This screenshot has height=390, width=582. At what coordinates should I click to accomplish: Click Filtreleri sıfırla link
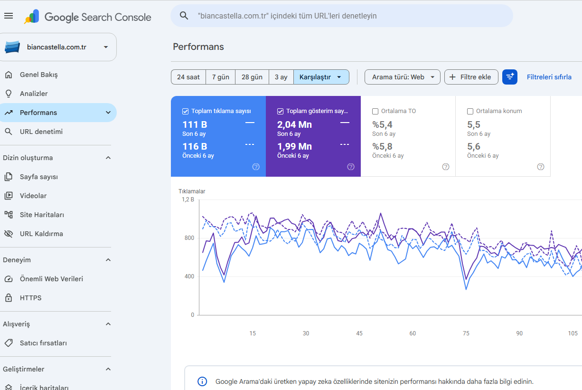pos(549,77)
